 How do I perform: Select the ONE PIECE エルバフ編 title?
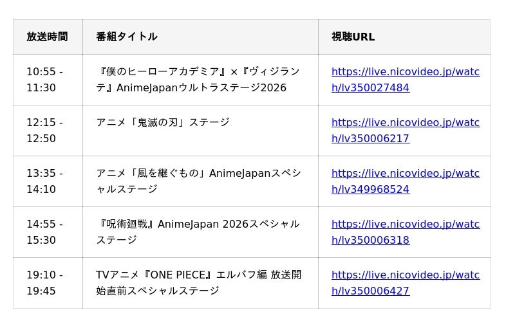[x=198, y=283]
